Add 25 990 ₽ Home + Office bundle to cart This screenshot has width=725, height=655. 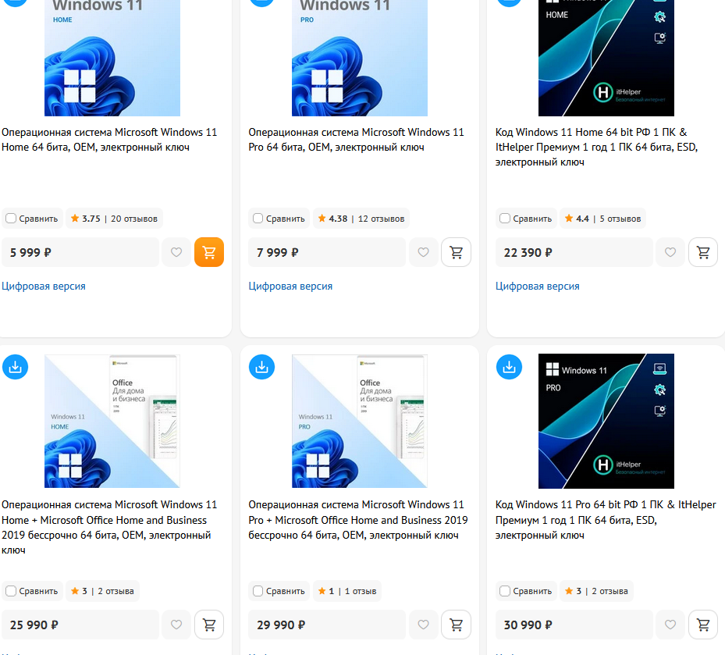pos(209,625)
